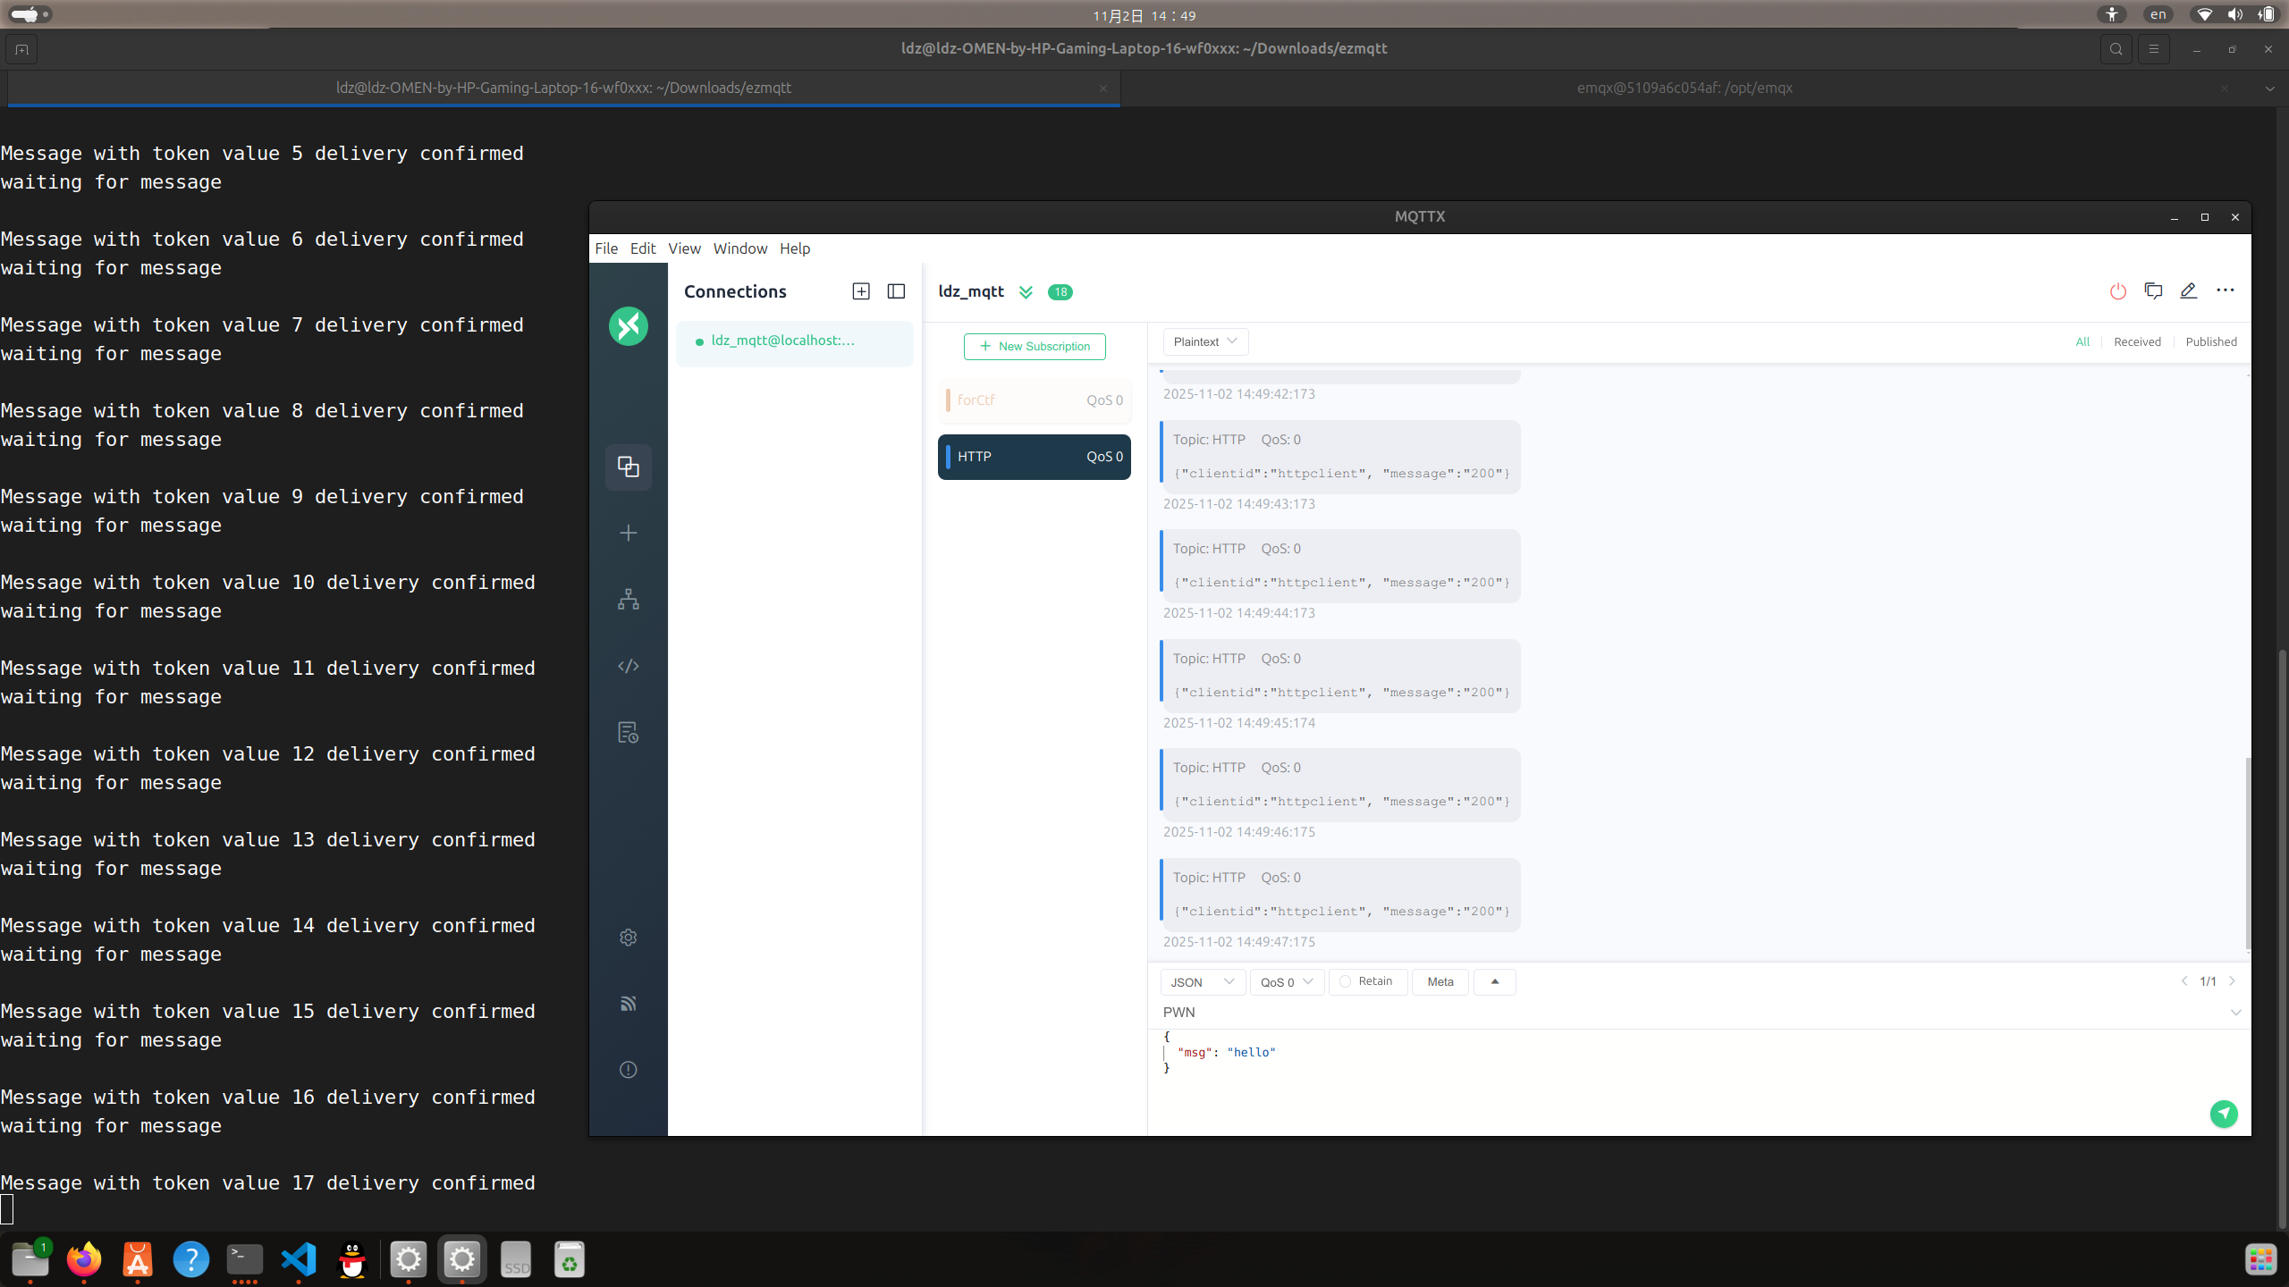Image resolution: width=2289 pixels, height=1287 pixels.
Task: Open the network topology icon in sidebar
Action: click(628, 600)
